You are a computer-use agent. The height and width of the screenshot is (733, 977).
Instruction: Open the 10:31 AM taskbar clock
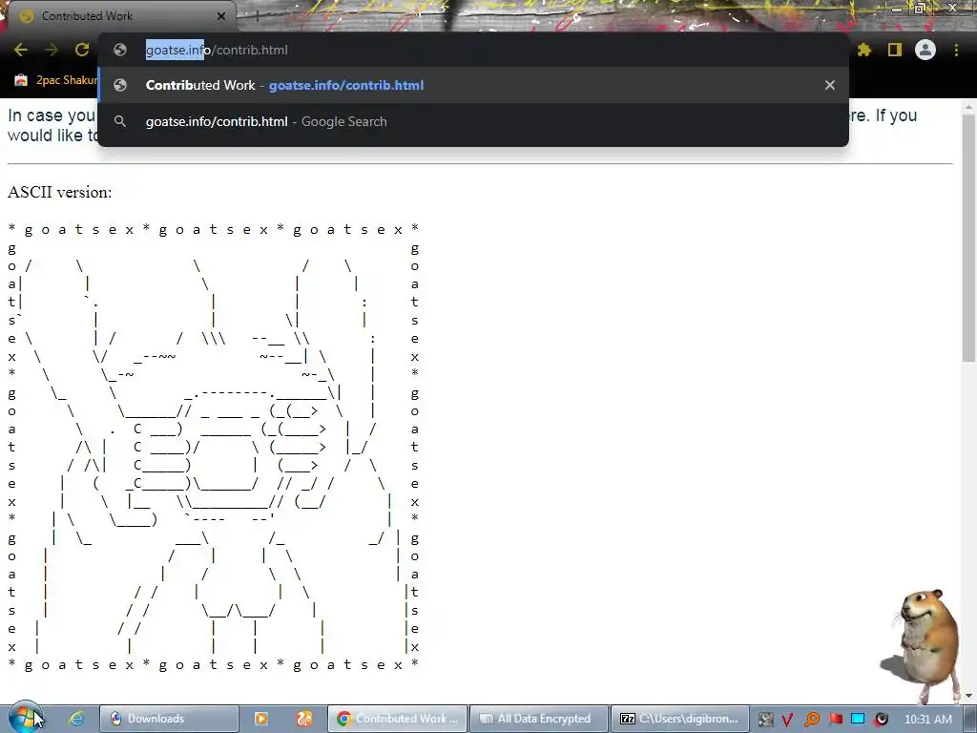[x=927, y=720]
